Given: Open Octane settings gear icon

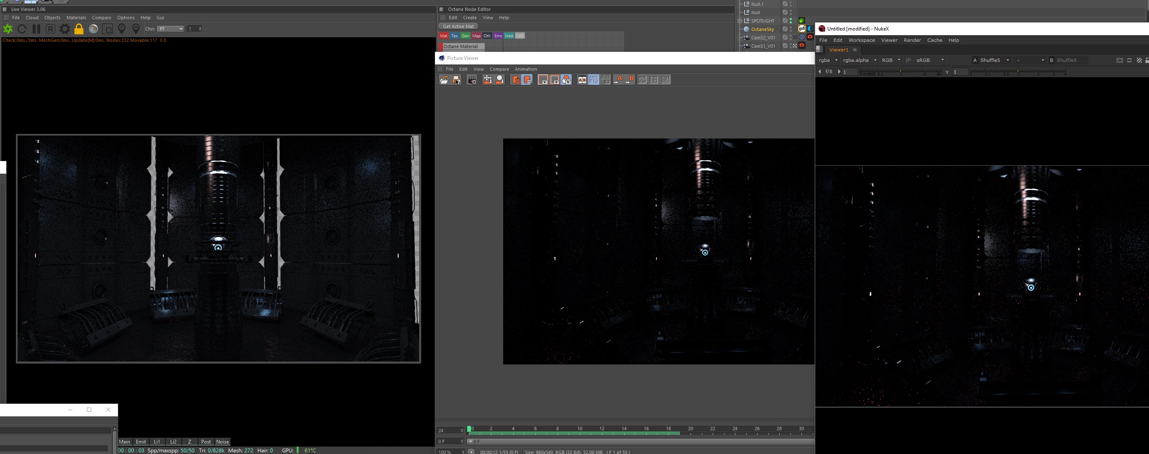Looking at the screenshot, I should pyautogui.click(x=65, y=29).
